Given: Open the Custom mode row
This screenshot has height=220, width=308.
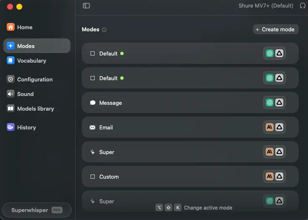Looking at the screenshot, I should tap(190, 177).
